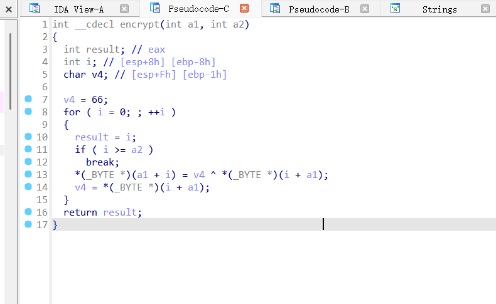Close the Pseudocode-C tab

click(x=244, y=9)
